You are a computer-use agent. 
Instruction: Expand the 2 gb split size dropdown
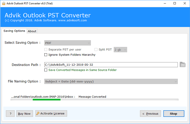120,49
